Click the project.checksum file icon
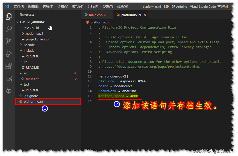 (x=23, y=39)
